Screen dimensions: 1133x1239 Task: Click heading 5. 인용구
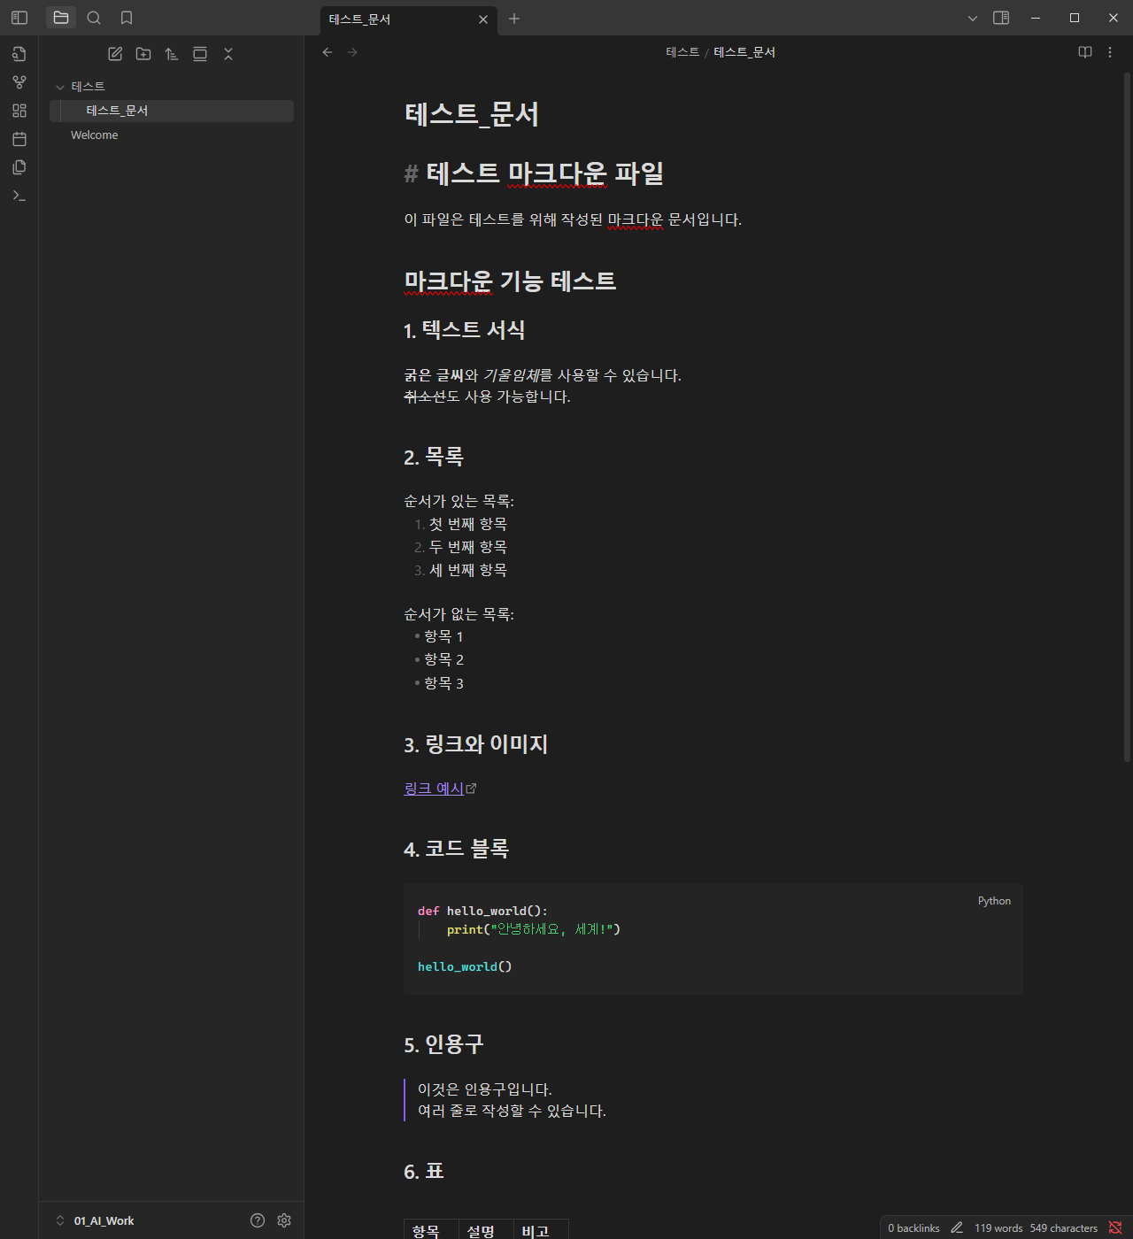443,1044
